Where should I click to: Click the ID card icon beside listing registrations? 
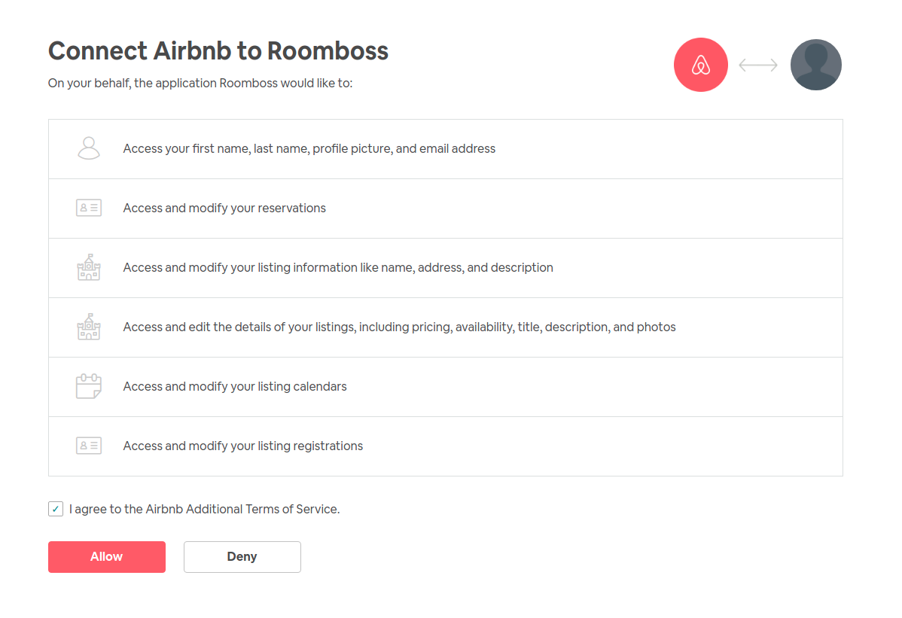89,446
